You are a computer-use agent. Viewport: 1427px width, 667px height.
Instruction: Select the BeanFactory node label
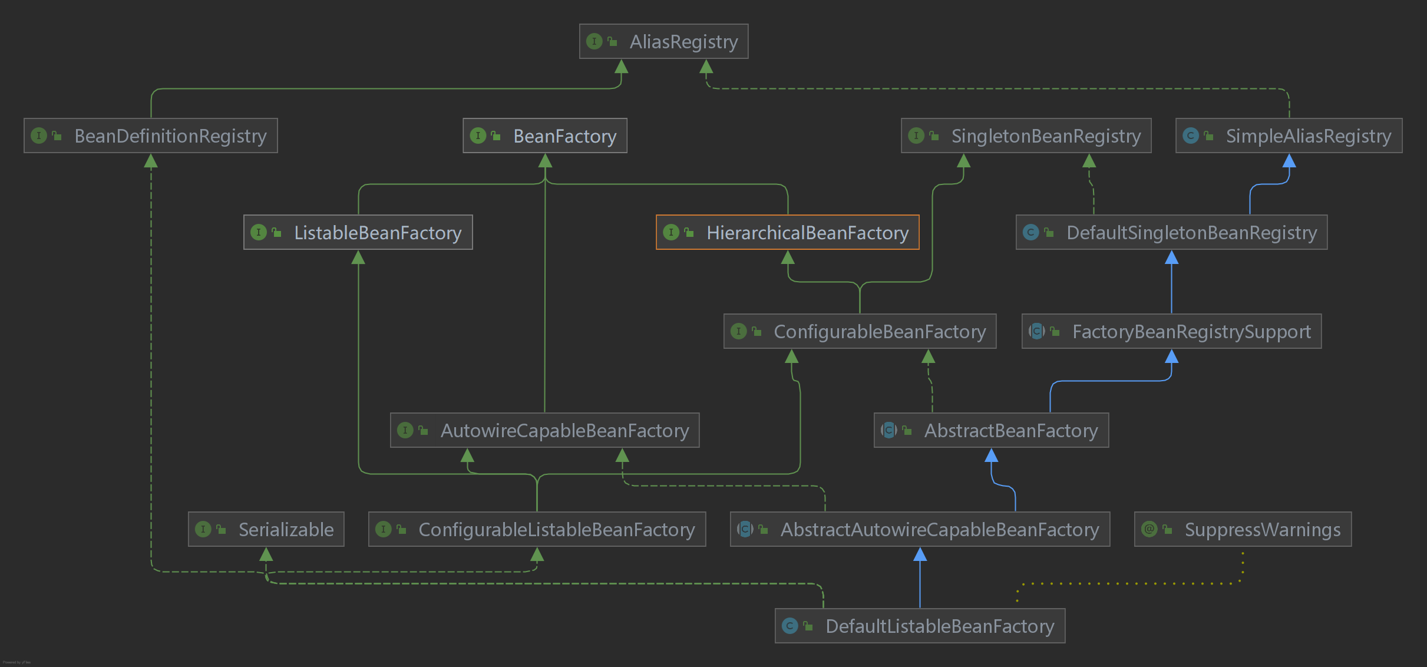(x=564, y=136)
